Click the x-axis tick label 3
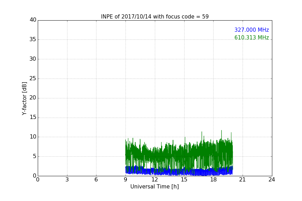The image size is (302, 201). 67,180
